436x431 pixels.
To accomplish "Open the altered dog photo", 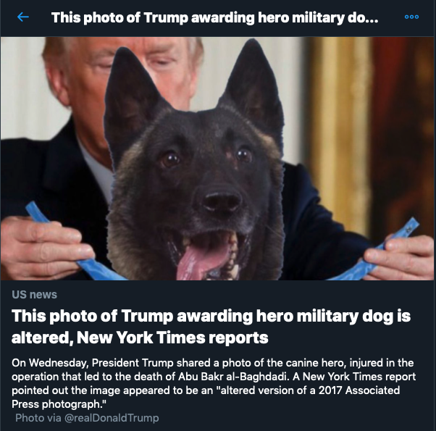I will pyautogui.click(x=217, y=159).
